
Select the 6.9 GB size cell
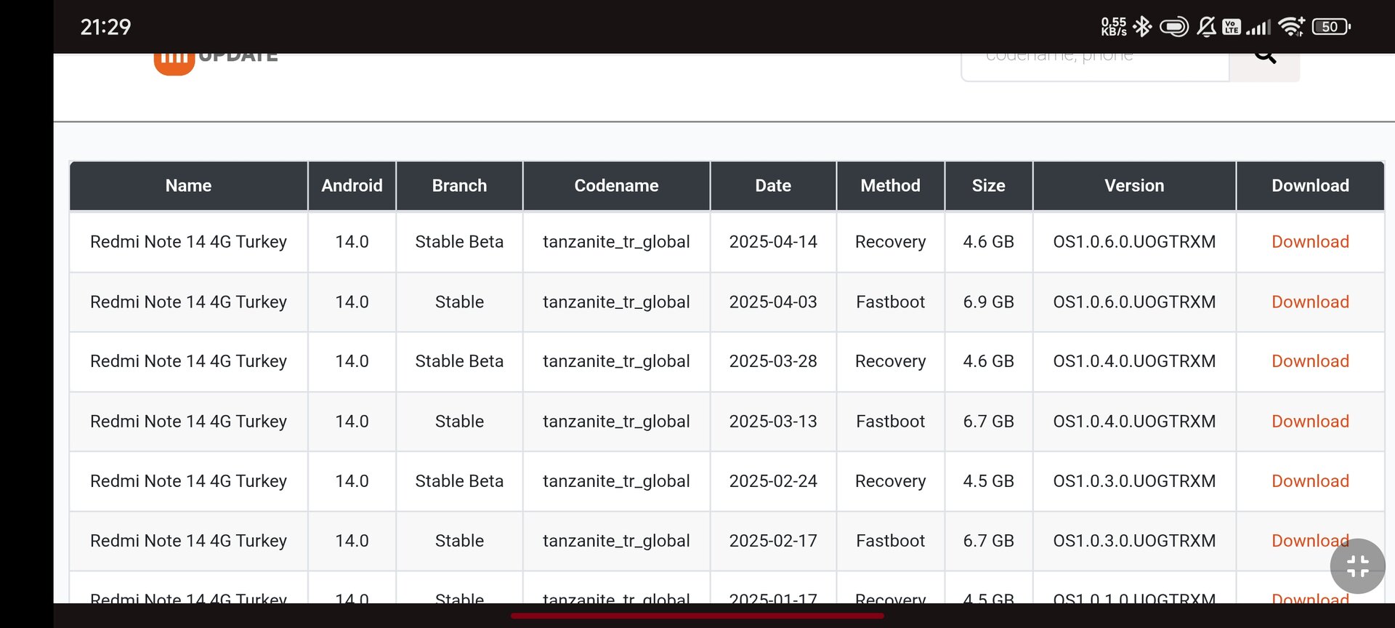[989, 302]
